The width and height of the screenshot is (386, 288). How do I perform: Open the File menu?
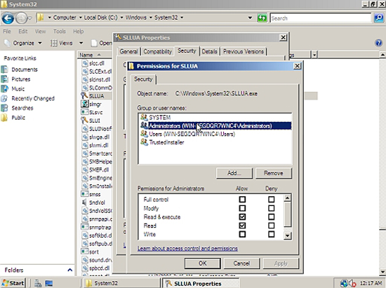6,32
